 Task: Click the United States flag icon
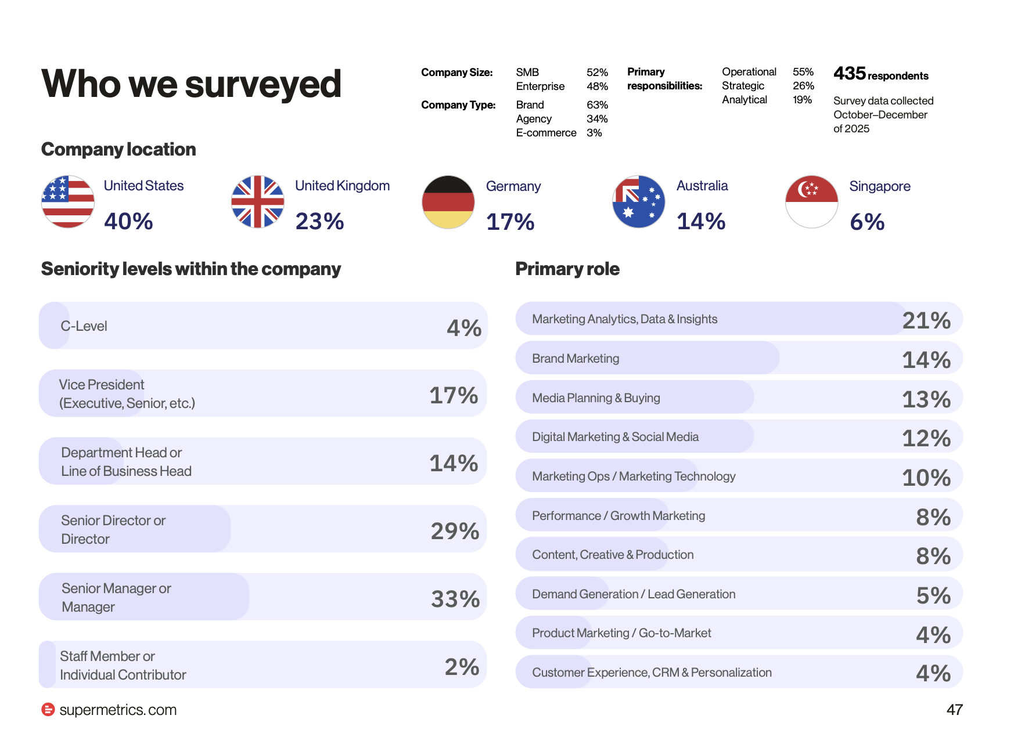click(x=68, y=202)
